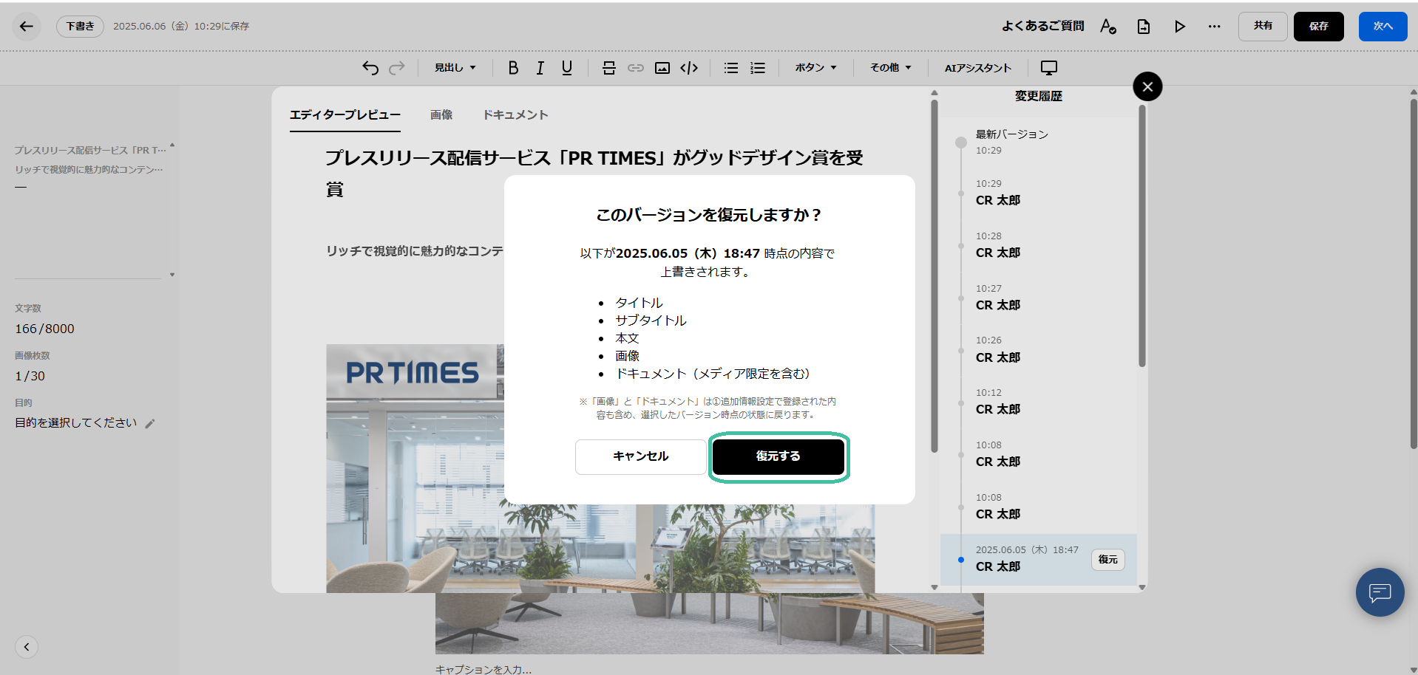Image resolution: width=1418 pixels, height=675 pixels.
Task: Expand the その他 dropdown
Action: coord(890,68)
